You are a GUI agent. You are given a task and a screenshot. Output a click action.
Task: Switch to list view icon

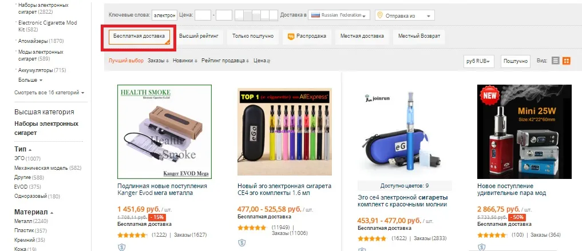[x=555, y=61]
